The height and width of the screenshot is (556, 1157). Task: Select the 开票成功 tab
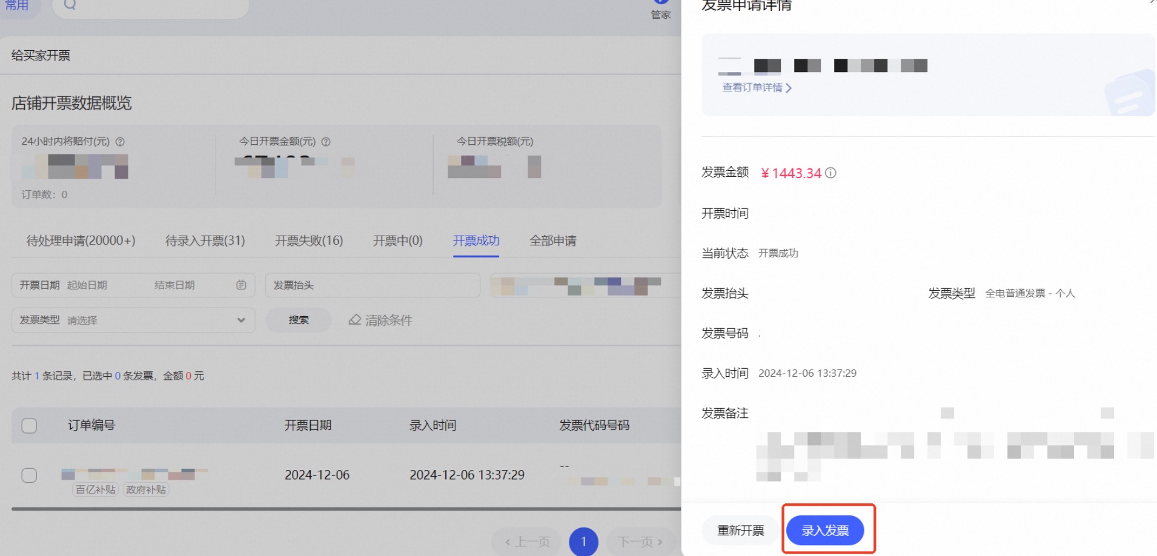476,241
